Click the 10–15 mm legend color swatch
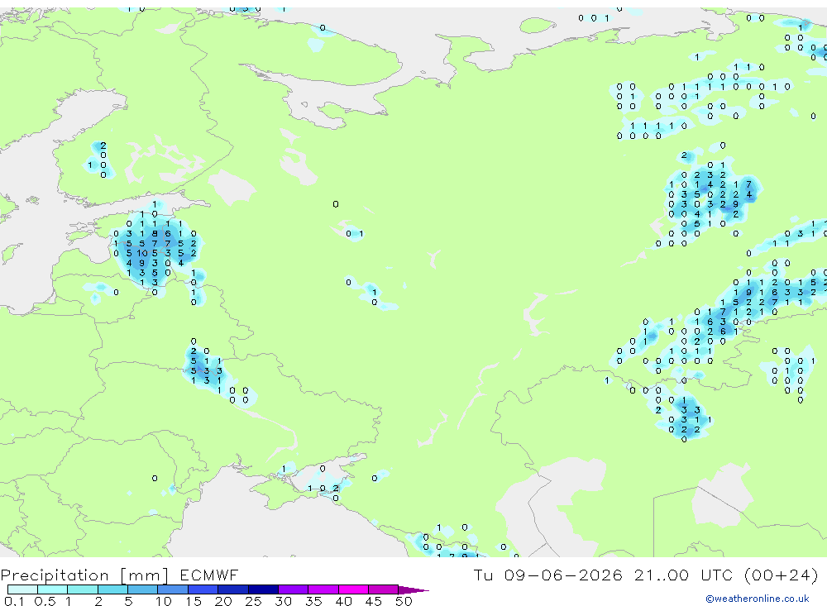The height and width of the screenshot is (606, 827). point(173,589)
